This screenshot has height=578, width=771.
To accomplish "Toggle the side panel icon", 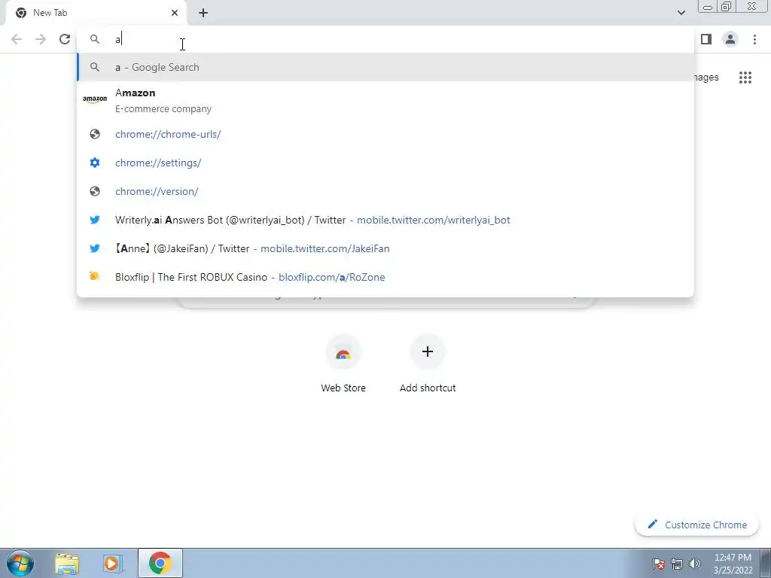I will point(706,39).
